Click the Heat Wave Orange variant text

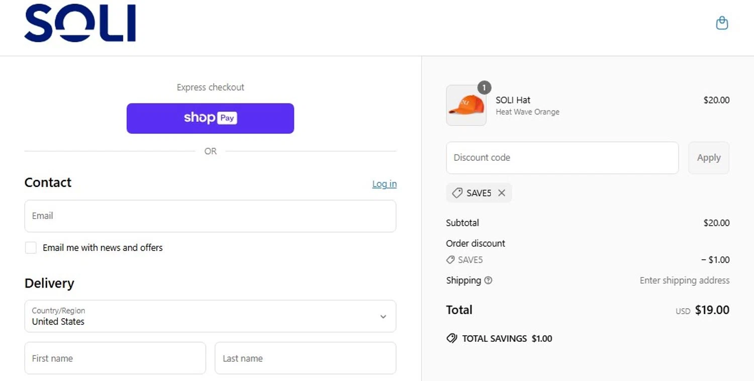527,112
